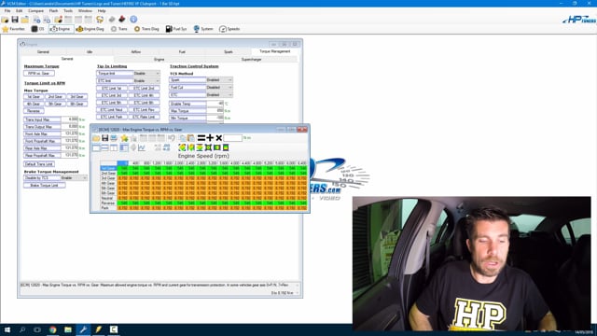This screenshot has height=336, width=597.
Task: Open the Disable by TCS dropdown
Action: (x=74, y=178)
